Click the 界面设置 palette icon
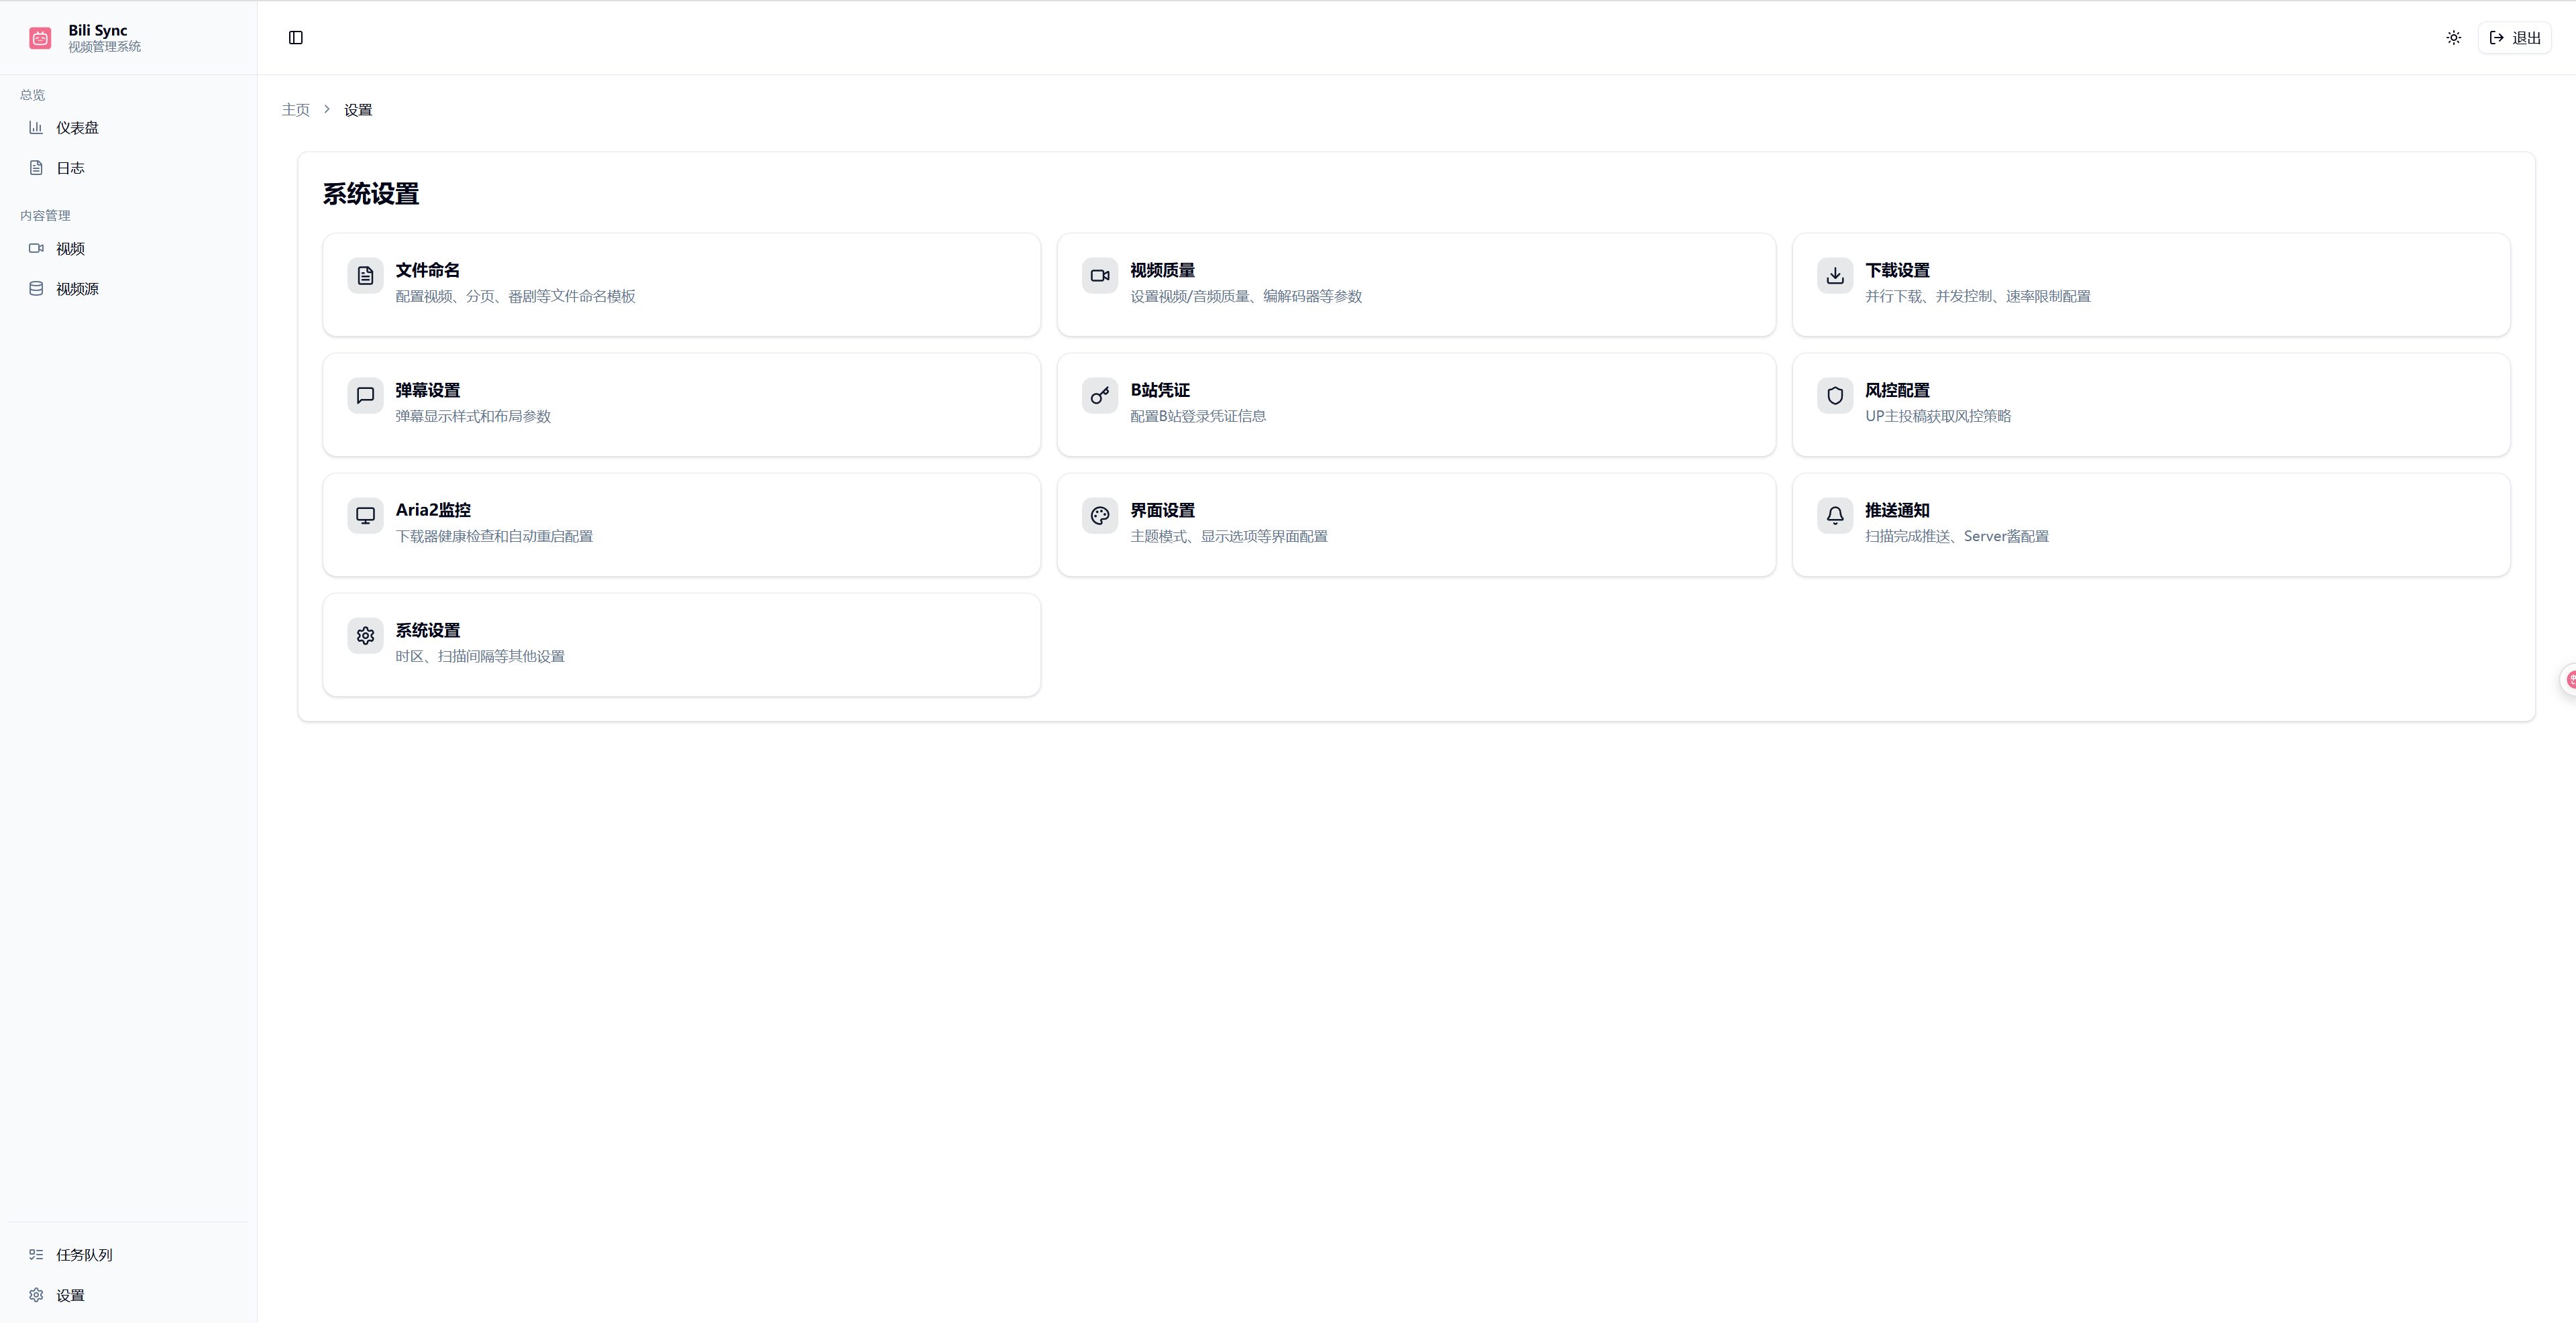The image size is (2576, 1323). [x=1100, y=516]
